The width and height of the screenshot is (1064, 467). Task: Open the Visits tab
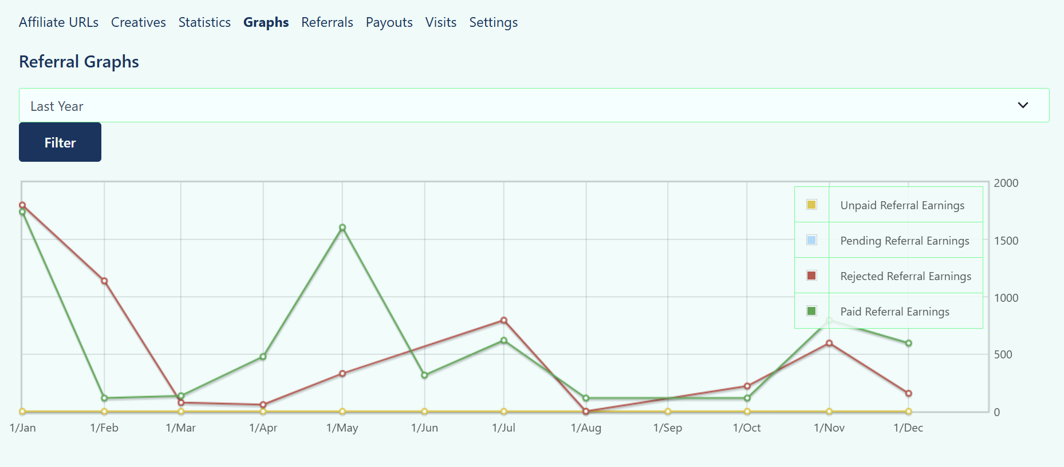(x=440, y=22)
